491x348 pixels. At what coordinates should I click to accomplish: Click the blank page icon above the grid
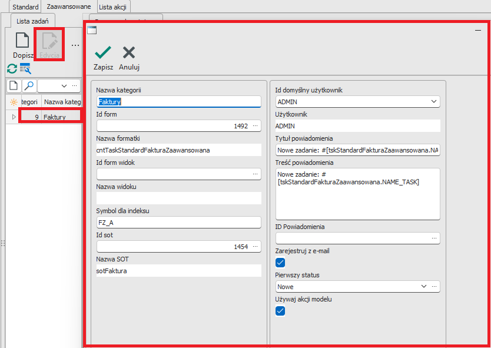click(x=14, y=86)
